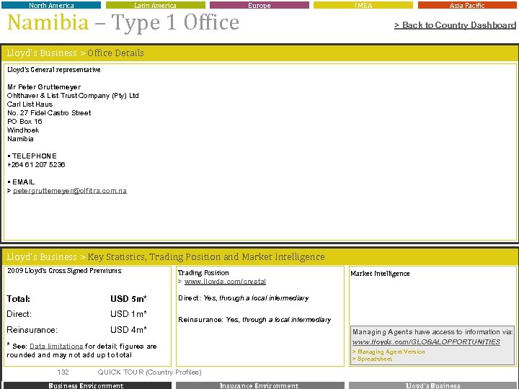The width and height of the screenshot is (519, 389).
Task: Open the North America region tab
Action: tap(51, 5)
